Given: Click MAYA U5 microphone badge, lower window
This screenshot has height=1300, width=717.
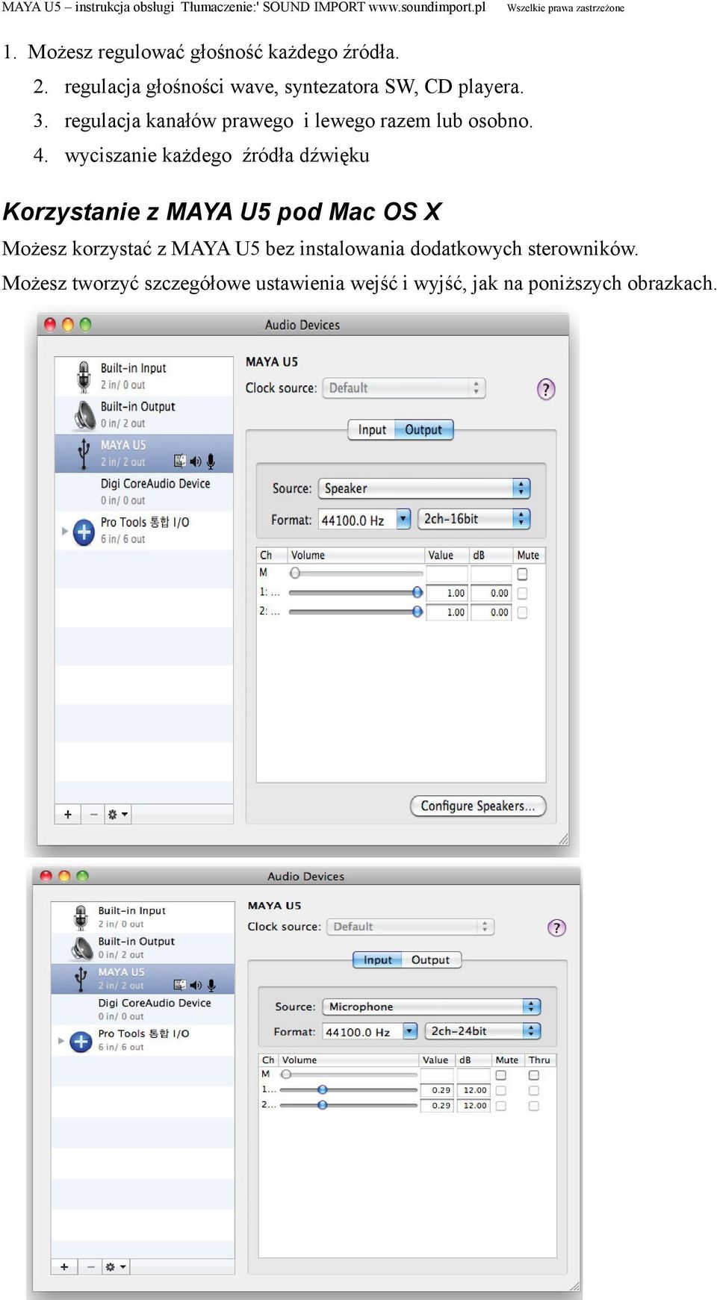Looking at the screenshot, I should (211, 985).
